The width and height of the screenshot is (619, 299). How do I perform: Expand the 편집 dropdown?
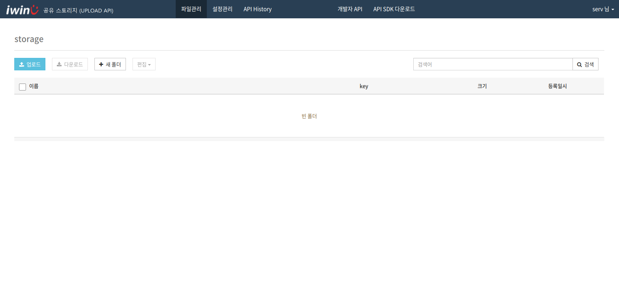[144, 64]
